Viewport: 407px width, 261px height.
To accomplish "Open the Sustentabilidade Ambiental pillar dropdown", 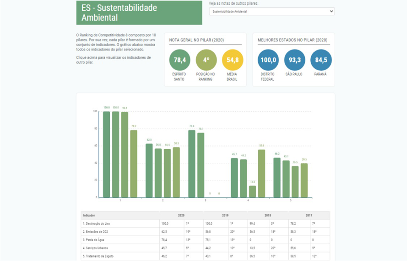I will point(272,11).
